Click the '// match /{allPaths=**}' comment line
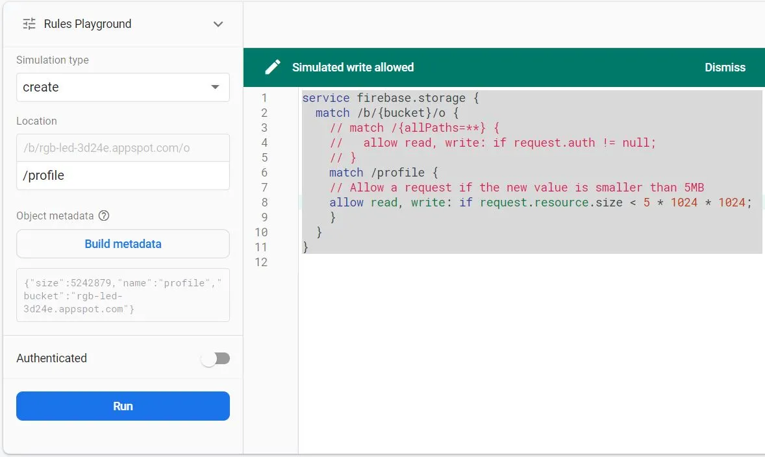Screen dimensions: 765x457 pos(414,128)
